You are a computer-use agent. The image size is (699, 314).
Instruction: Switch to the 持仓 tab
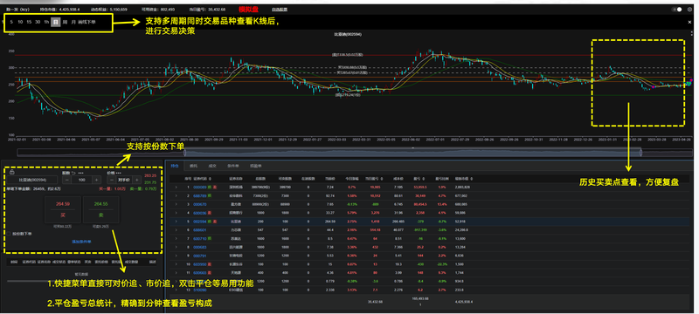175,166
